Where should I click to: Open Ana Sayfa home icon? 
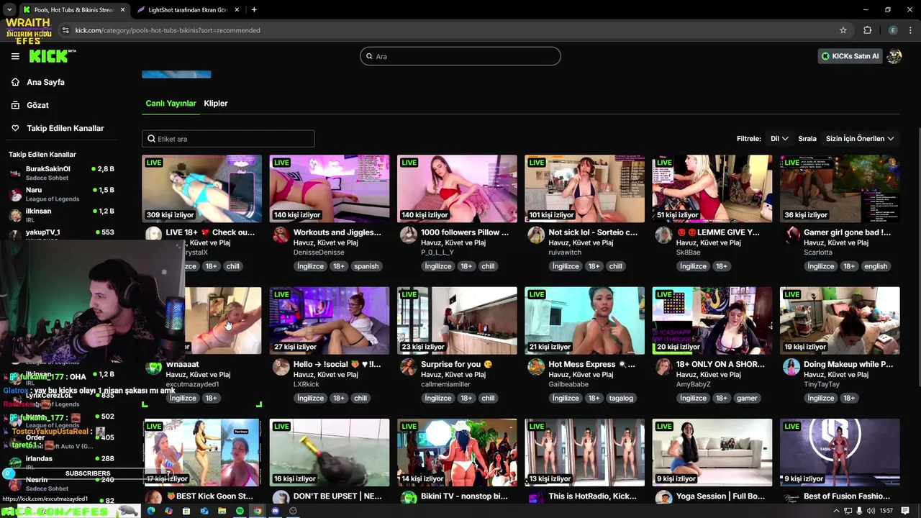pyautogui.click(x=15, y=82)
